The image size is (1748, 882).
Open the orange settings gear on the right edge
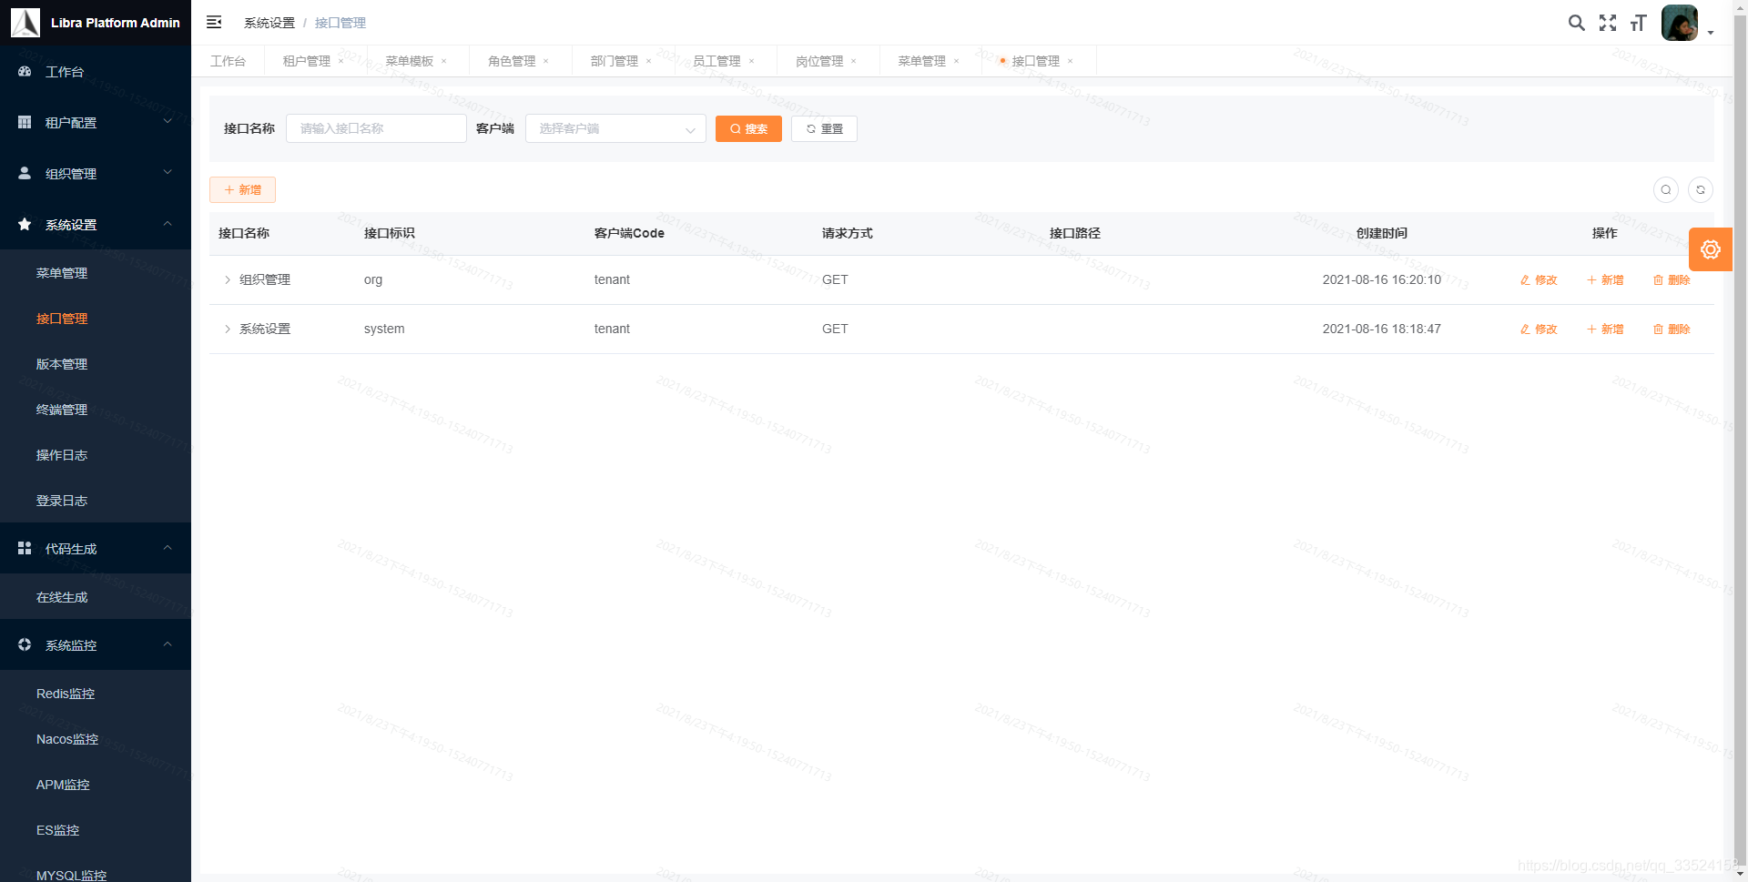tap(1711, 249)
